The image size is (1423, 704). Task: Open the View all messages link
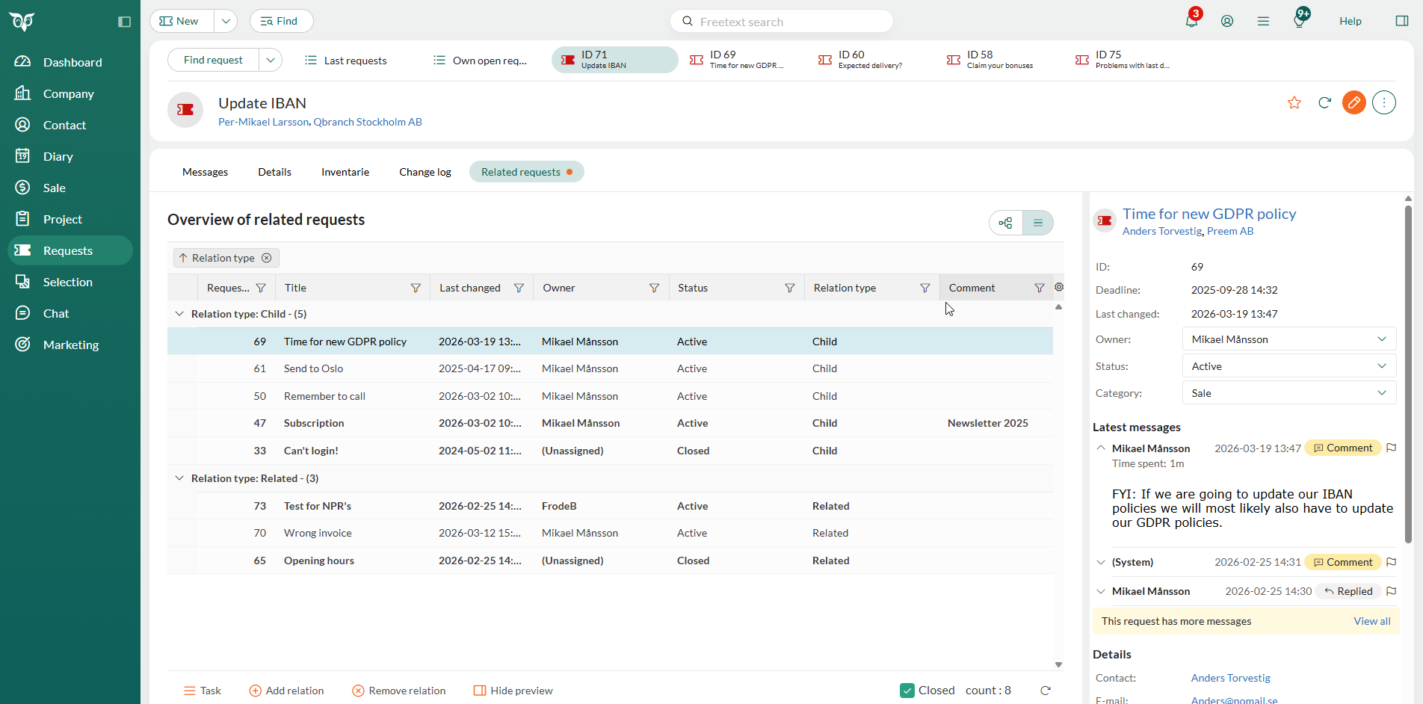click(1371, 621)
